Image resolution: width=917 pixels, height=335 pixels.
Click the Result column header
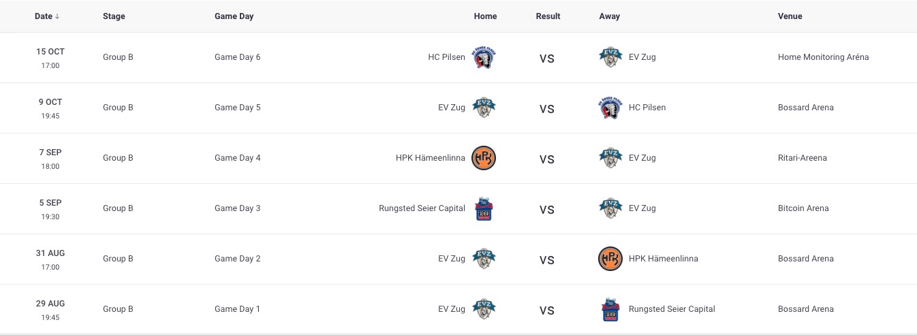point(548,16)
